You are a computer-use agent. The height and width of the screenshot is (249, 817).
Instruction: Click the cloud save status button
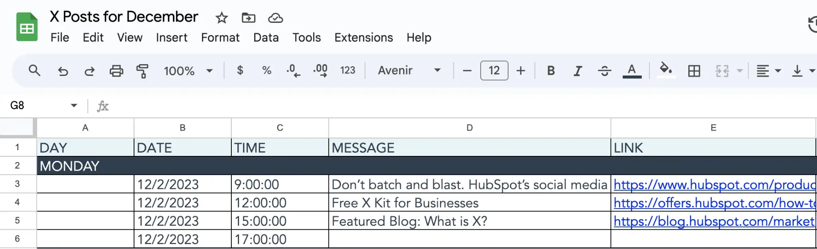(x=275, y=18)
